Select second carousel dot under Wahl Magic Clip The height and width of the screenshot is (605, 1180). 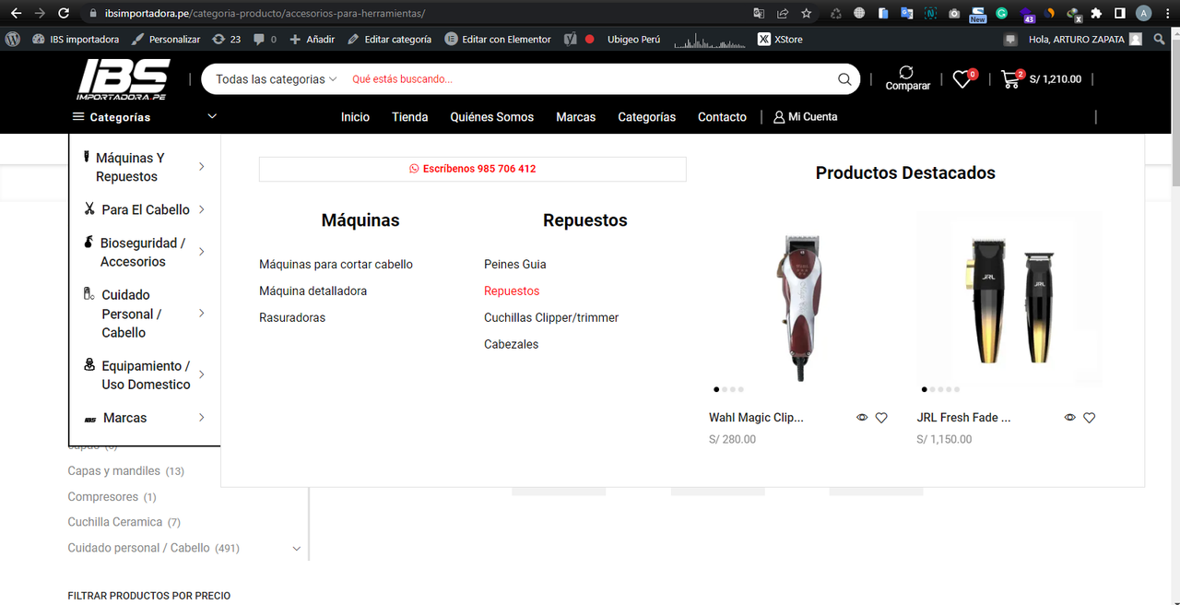(x=725, y=389)
